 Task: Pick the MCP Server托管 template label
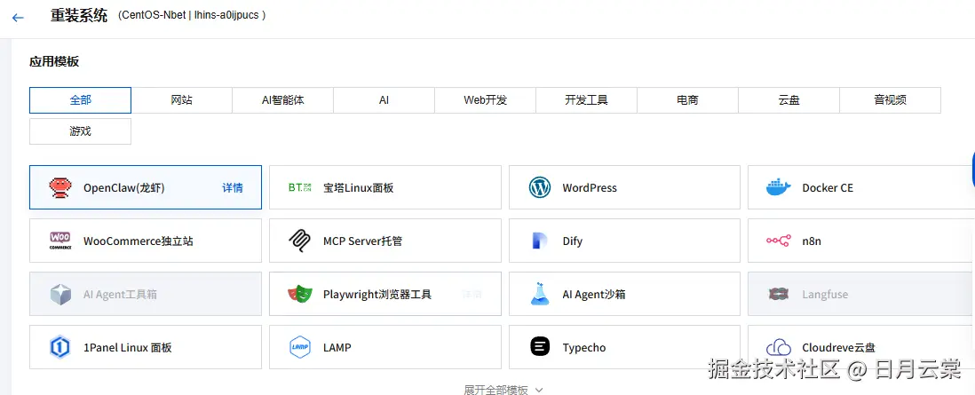pos(362,241)
